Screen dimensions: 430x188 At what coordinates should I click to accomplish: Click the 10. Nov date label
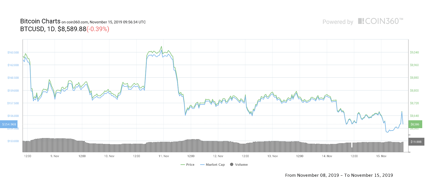pos(109,156)
